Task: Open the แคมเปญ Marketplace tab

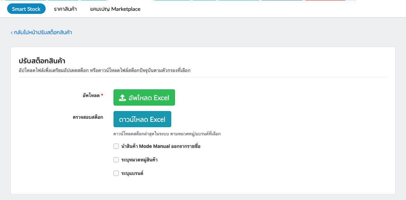Action: pyautogui.click(x=116, y=9)
